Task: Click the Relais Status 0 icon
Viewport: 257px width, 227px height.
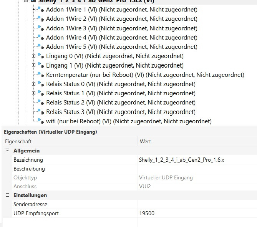Action: pos(41,84)
